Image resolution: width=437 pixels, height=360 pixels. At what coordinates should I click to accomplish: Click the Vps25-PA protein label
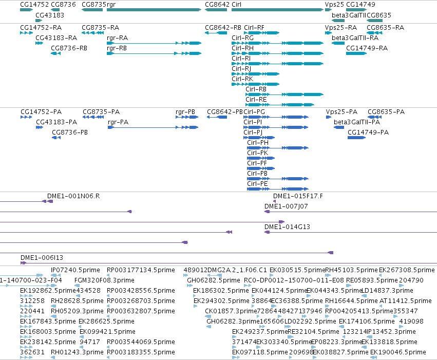(341, 112)
